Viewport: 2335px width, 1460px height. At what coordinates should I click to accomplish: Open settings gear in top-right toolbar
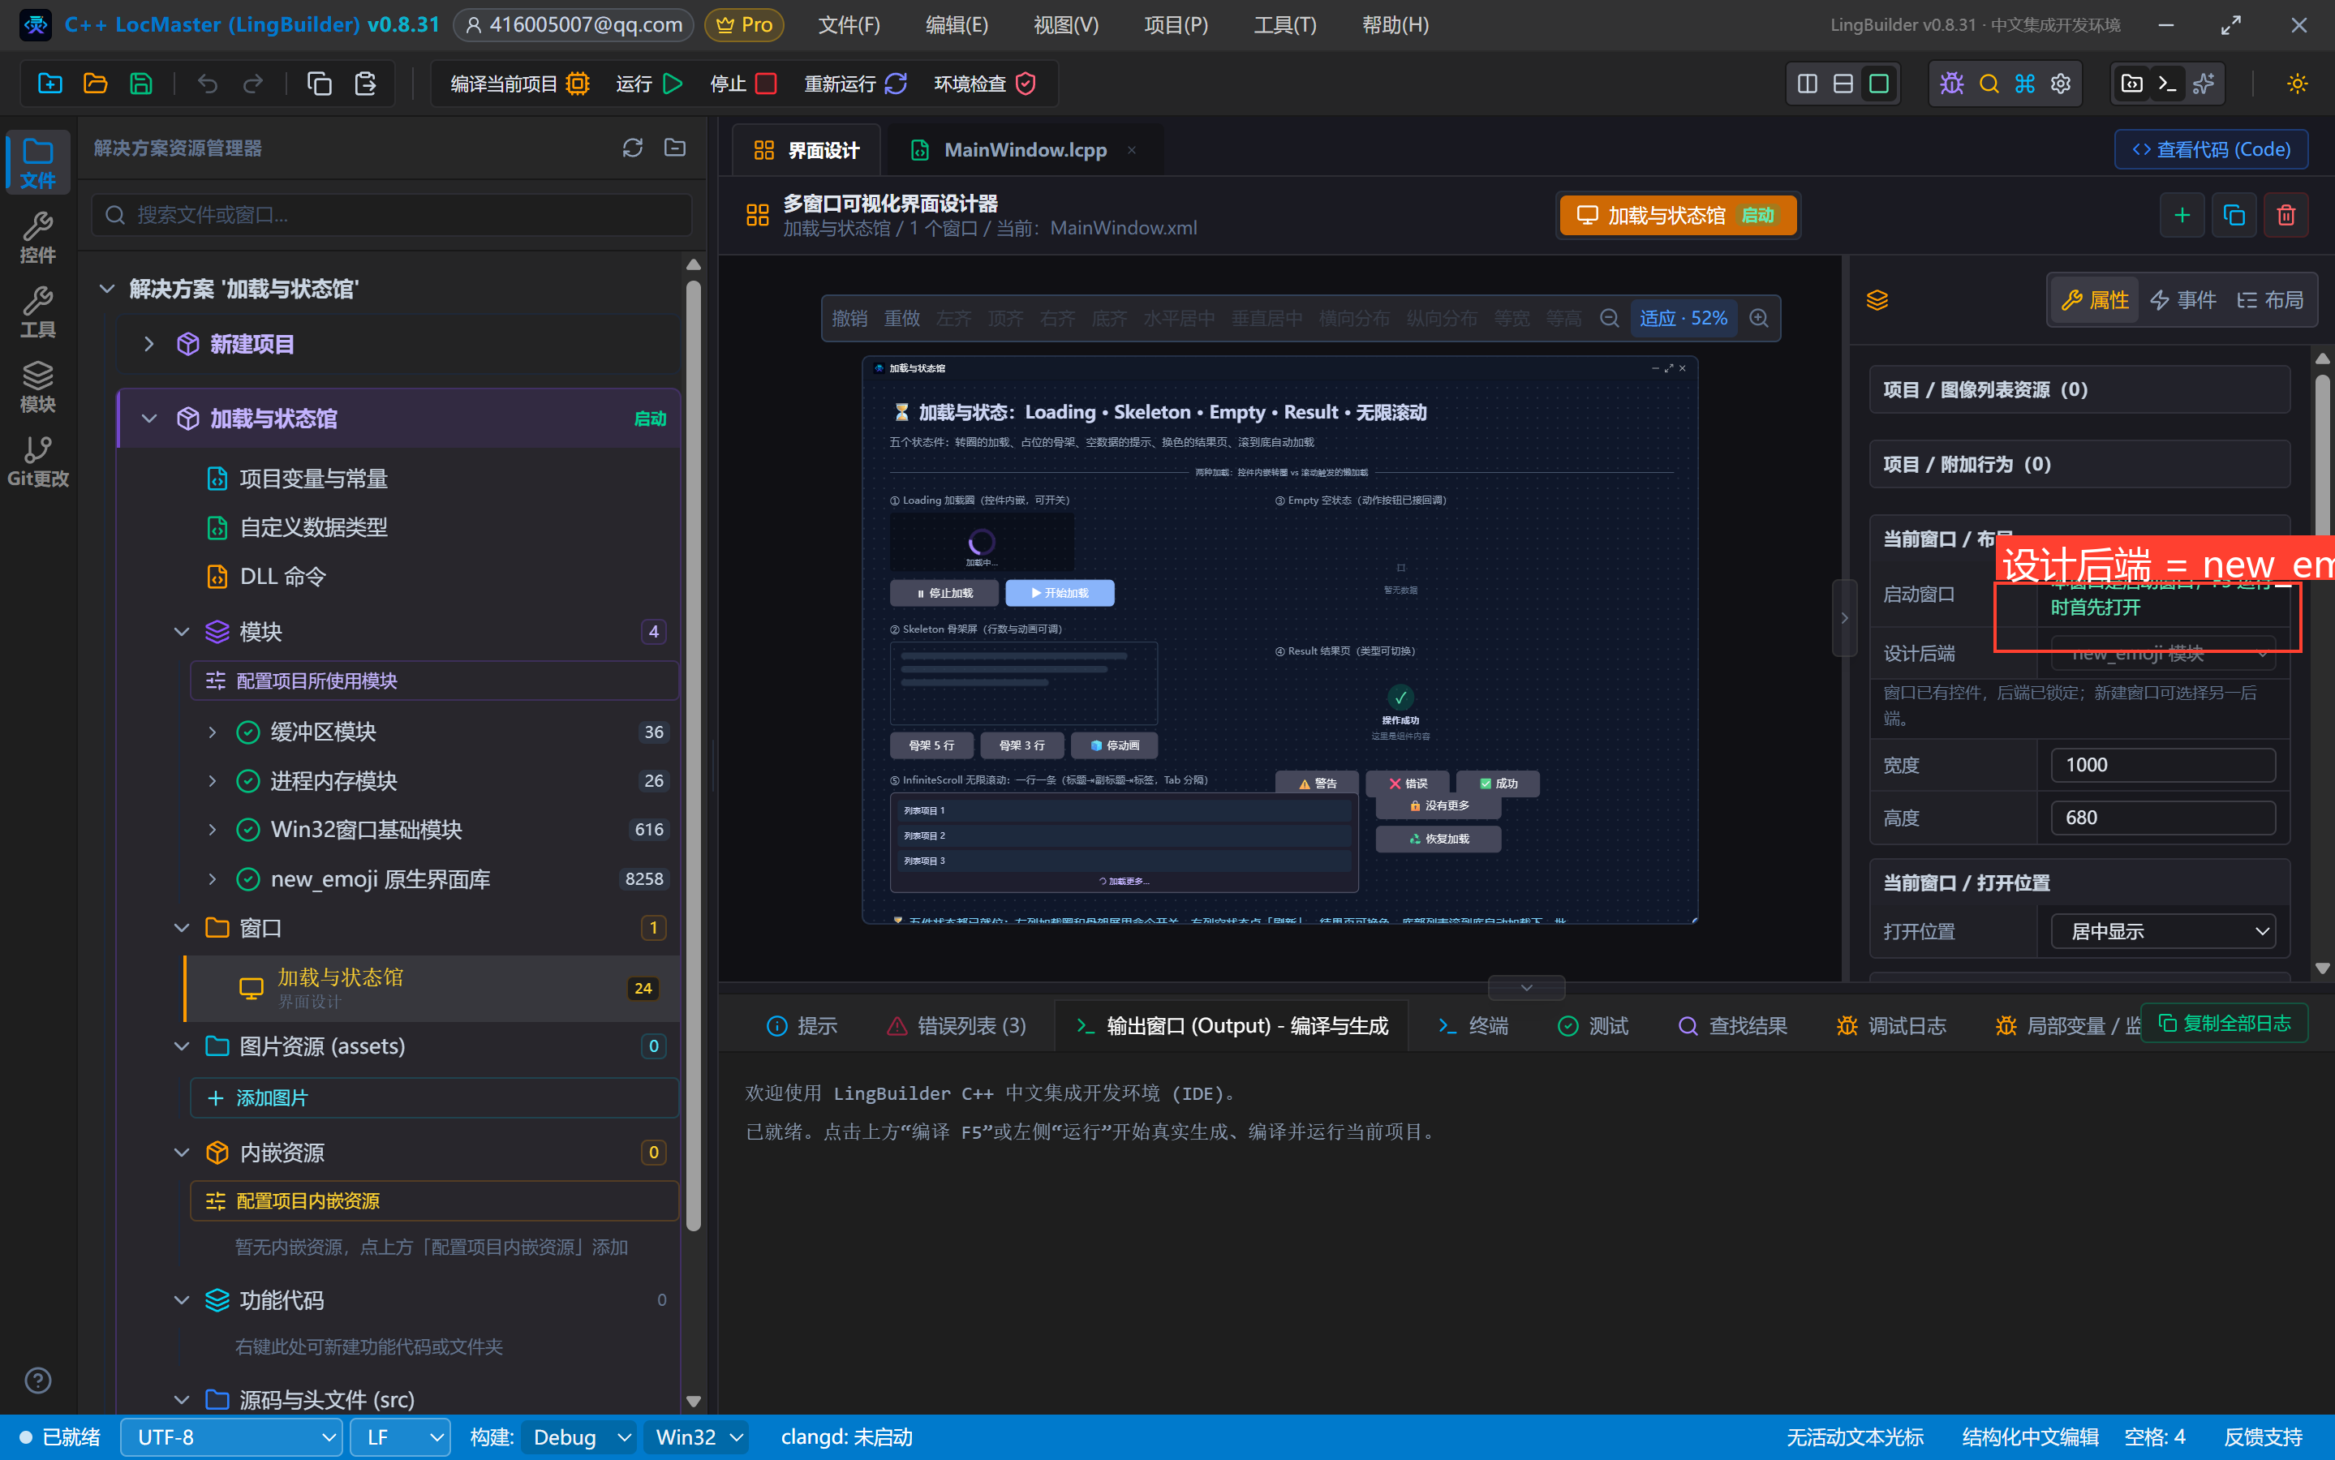coord(2061,84)
